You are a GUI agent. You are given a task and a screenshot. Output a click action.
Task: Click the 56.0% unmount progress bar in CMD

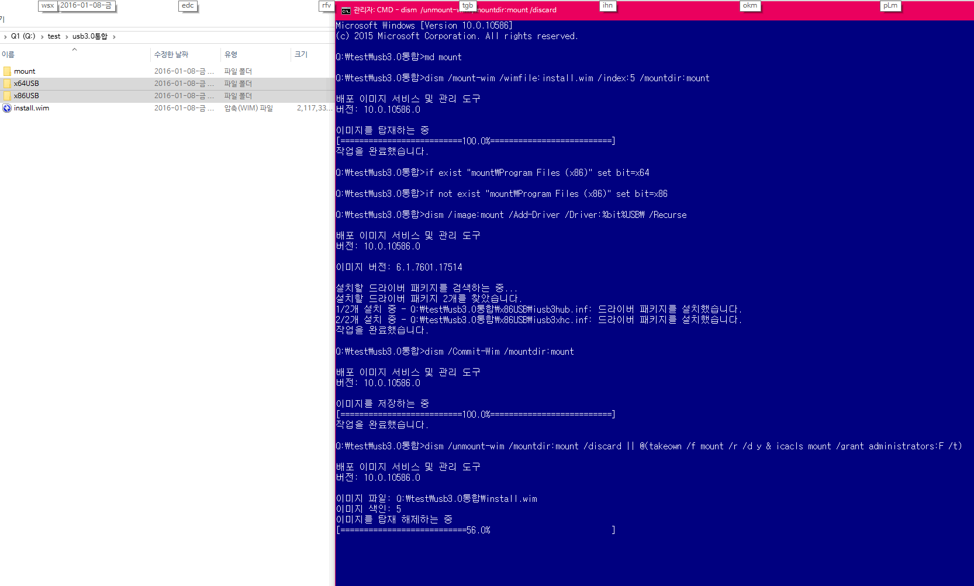point(475,530)
